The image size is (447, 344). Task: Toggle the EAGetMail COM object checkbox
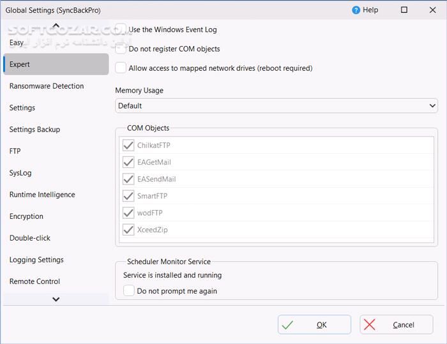pos(128,162)
